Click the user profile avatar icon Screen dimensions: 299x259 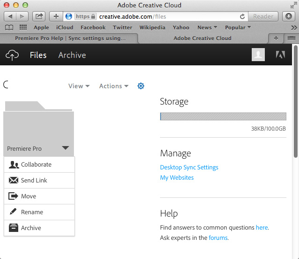click(258, 55)
